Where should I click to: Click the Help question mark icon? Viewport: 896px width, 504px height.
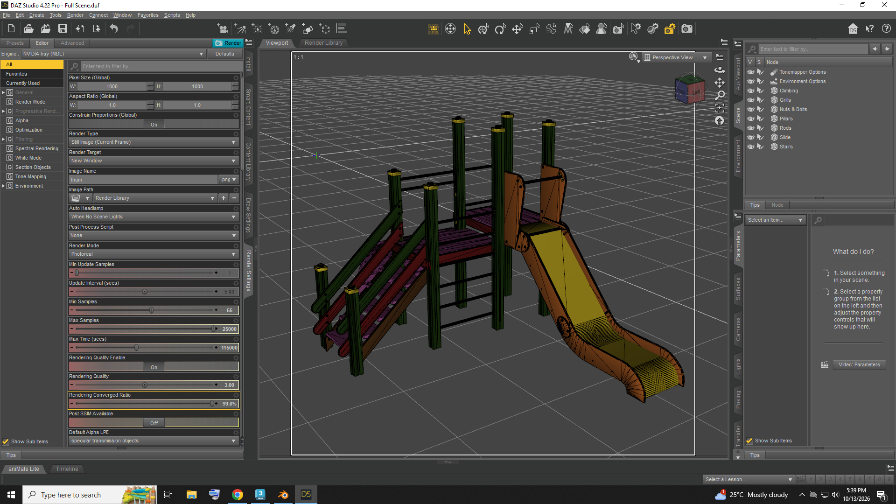(886, 29)
